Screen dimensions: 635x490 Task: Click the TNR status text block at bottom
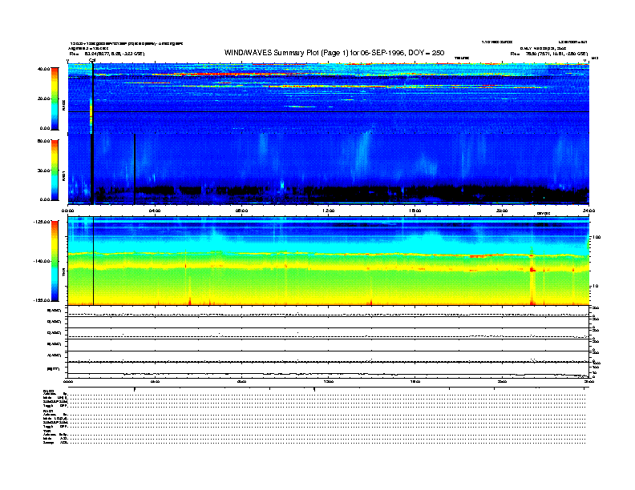coord(56,436)
